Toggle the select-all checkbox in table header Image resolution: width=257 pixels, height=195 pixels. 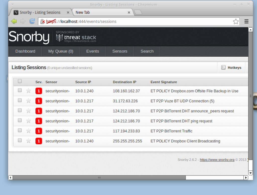20,81
